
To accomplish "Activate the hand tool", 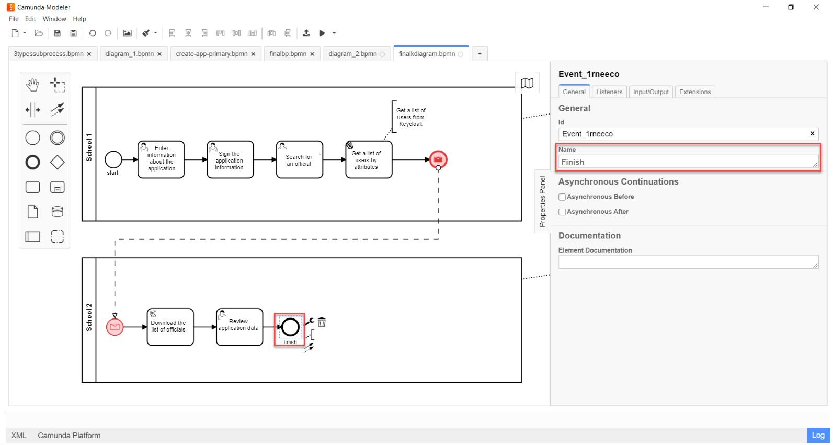I will coord(33,84).
